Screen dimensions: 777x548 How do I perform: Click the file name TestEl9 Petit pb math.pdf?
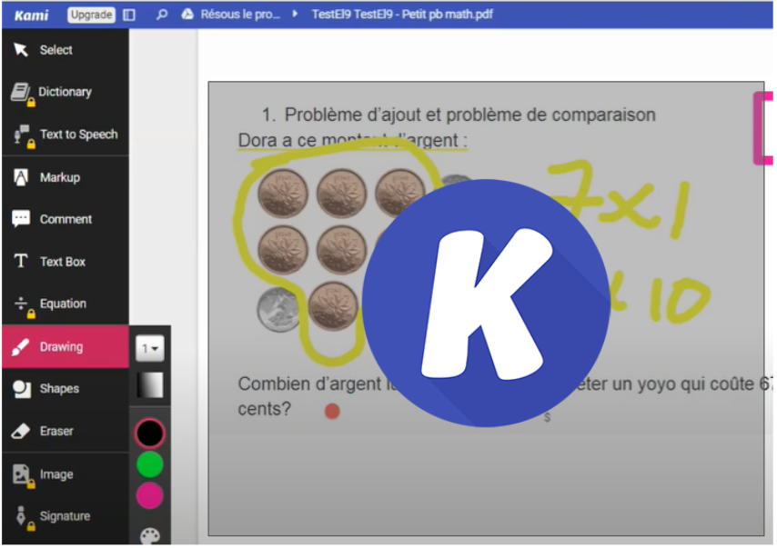coord(402,15)
